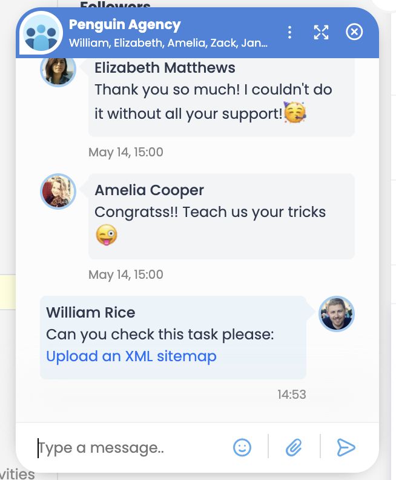The image size is (396, 480).
Task: Open the chat options three-dot menu
Action: (290, 32)
